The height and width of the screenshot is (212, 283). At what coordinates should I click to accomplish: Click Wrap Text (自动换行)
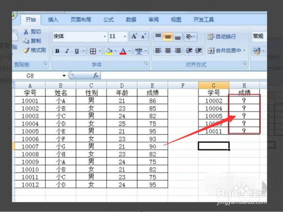pos(222,37)
